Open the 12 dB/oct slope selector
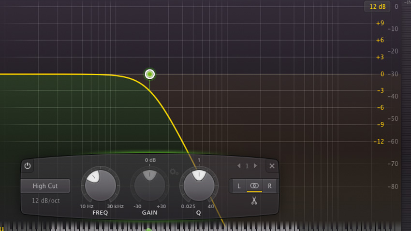The width and height of the screenshot is (411, 231). [x=45, y=201]
